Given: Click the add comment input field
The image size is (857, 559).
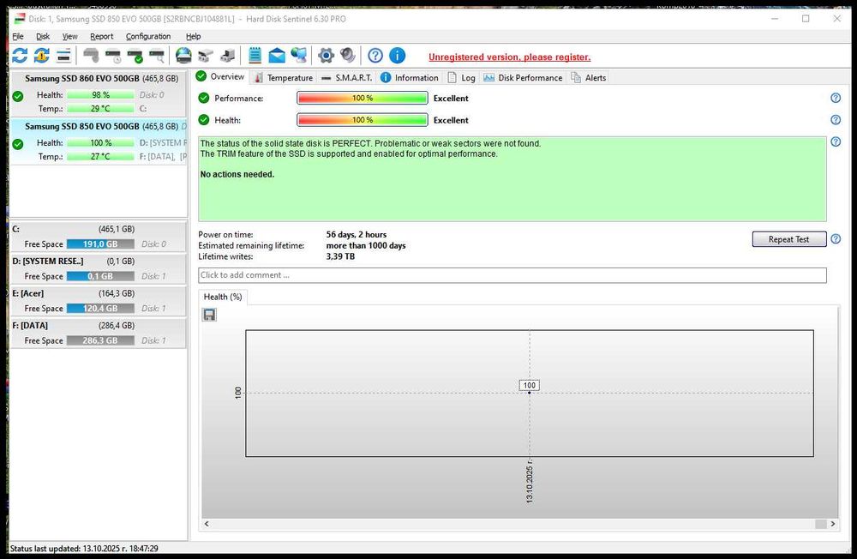Looking at the screenshot, I should click(x=512, y=275).
